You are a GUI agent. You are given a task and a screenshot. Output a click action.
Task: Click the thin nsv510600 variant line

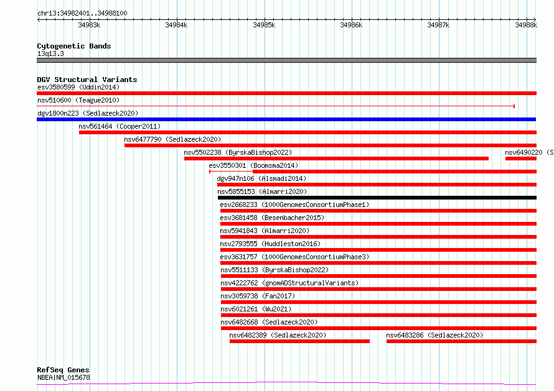276,106
